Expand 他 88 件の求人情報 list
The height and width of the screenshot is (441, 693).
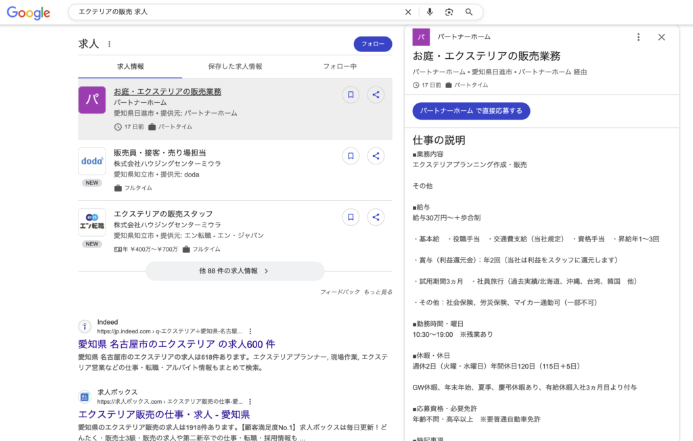tap(235, 271)
